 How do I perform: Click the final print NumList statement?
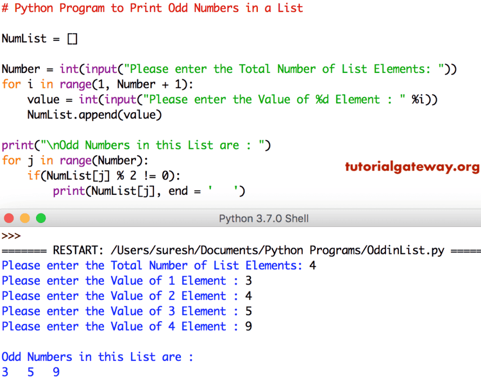[148, 191]
